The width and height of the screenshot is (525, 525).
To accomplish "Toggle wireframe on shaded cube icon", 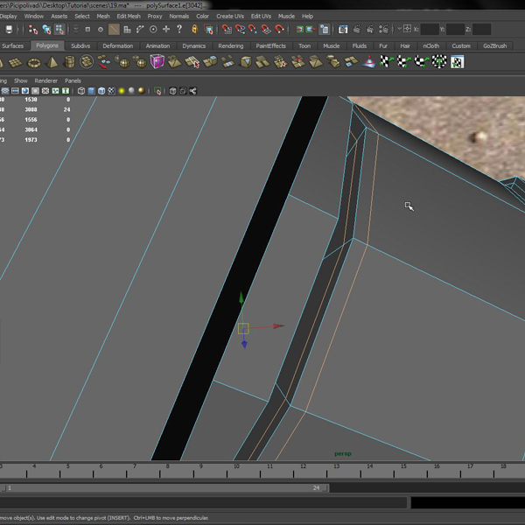I will [101, 91].
